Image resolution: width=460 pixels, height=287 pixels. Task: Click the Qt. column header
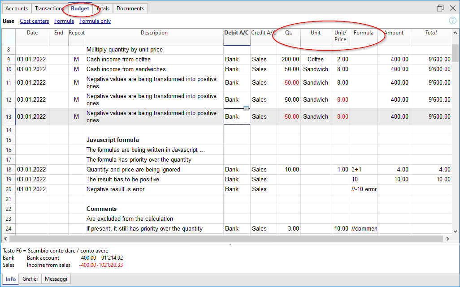[289, 32]
